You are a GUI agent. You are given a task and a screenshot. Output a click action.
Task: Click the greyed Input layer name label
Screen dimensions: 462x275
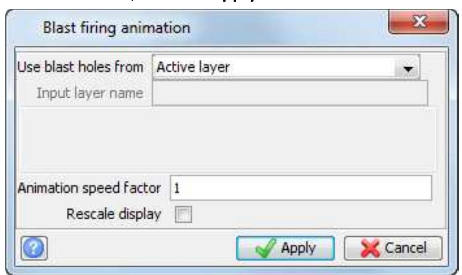tap(90, 93)
